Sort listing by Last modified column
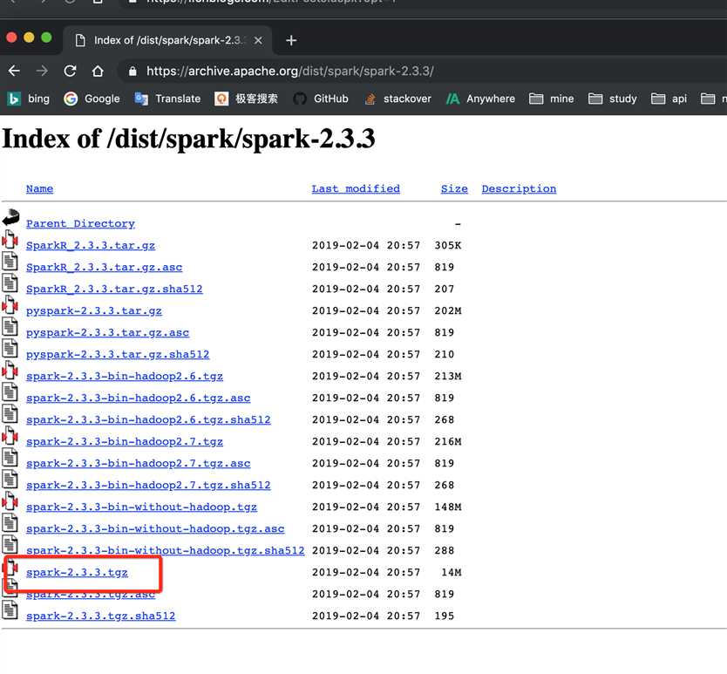The height and width of the screenshot is (674, 727). pos(356,189)
